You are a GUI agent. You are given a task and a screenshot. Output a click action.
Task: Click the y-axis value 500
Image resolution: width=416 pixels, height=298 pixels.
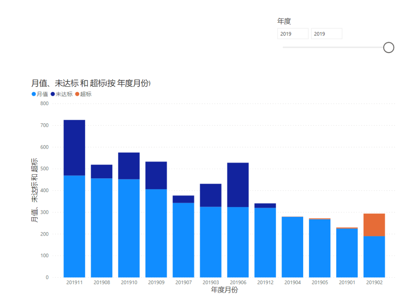(x=44, y=169)
